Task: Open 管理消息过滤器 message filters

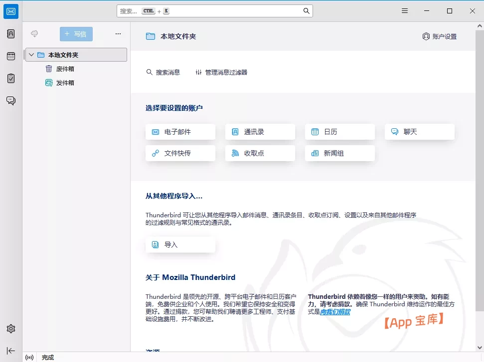Action: click(223, 72)
